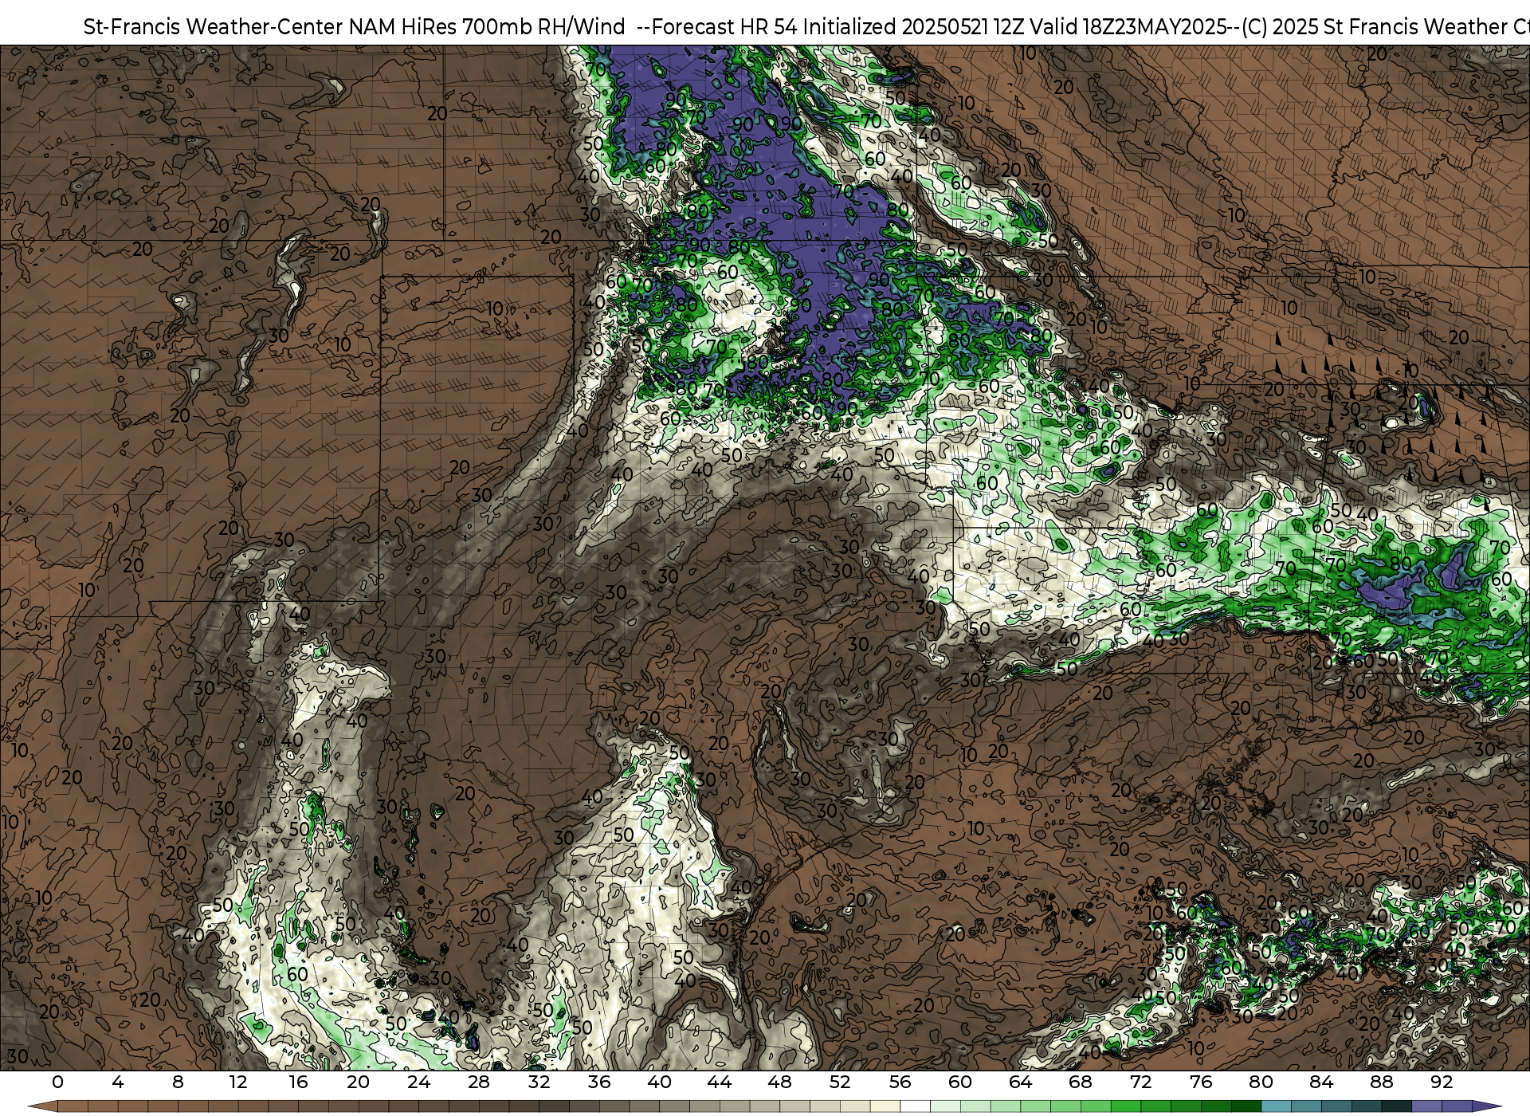Click the colorbar tick label '52'
Screen dimensions: 1530x1116
point(840,1082)
